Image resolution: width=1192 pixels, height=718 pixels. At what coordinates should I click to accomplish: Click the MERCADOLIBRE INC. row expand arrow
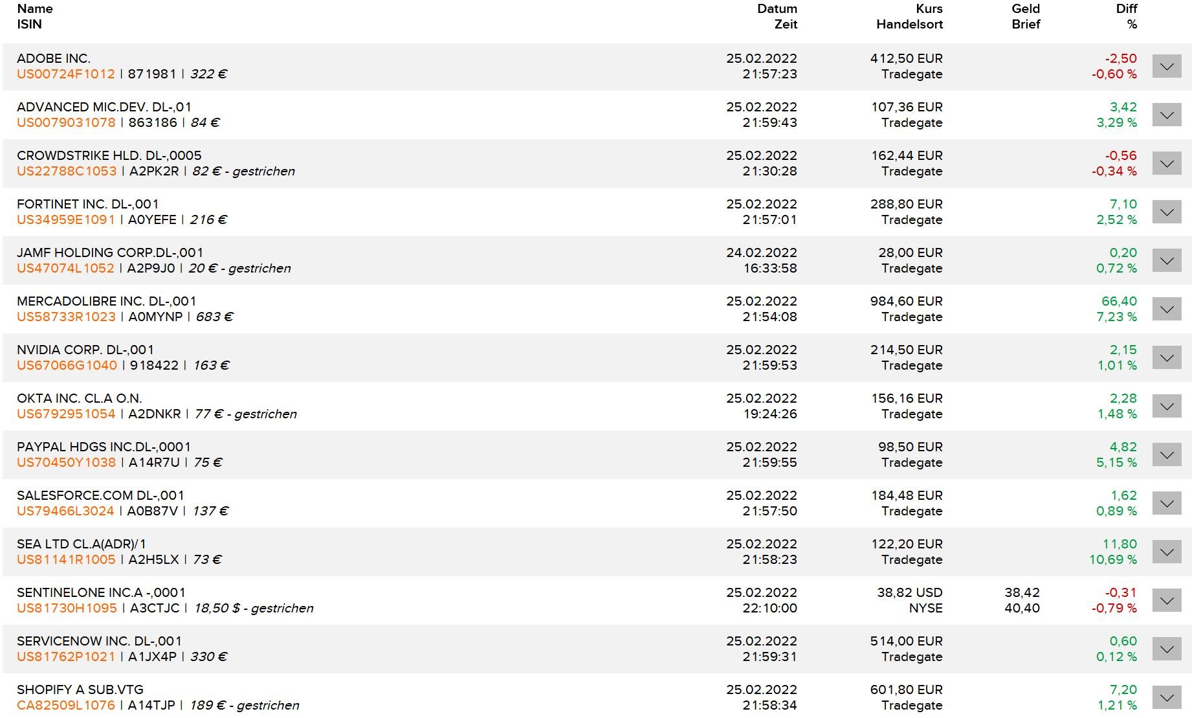[1166, 309]
